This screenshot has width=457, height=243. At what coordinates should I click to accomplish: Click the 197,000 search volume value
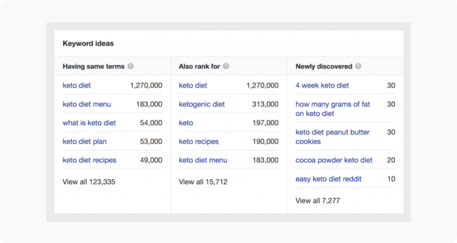click(265, 123)
